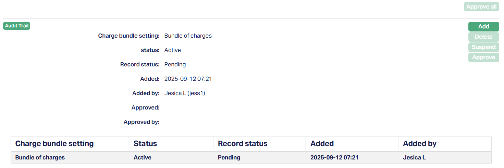Image resolution: width=504 pixels, height=168 pixels.
Task: Sort table by Added column header
Action: pyautogui.click(x=322, y=144)
